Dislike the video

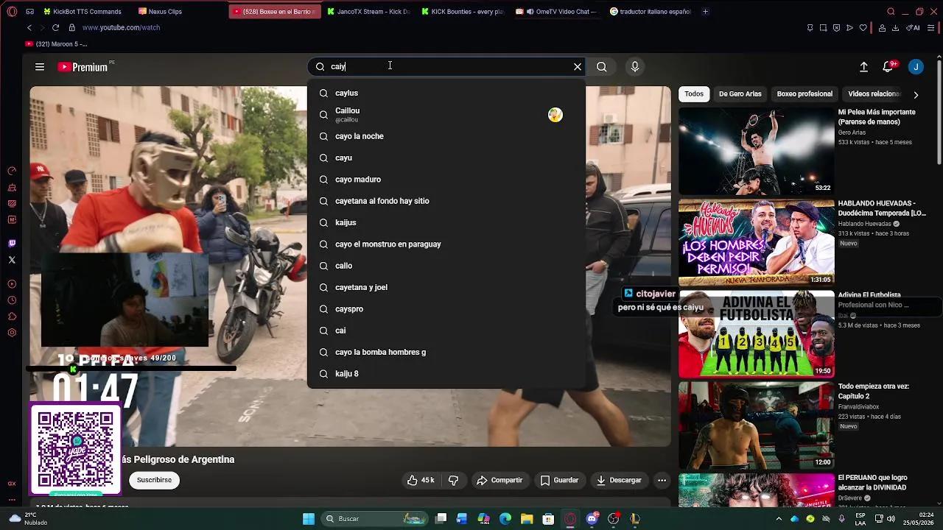454,480
